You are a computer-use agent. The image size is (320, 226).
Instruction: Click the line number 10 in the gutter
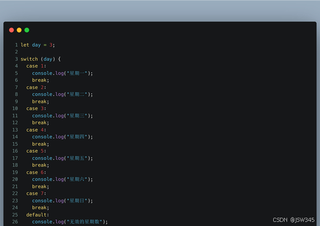15,108
